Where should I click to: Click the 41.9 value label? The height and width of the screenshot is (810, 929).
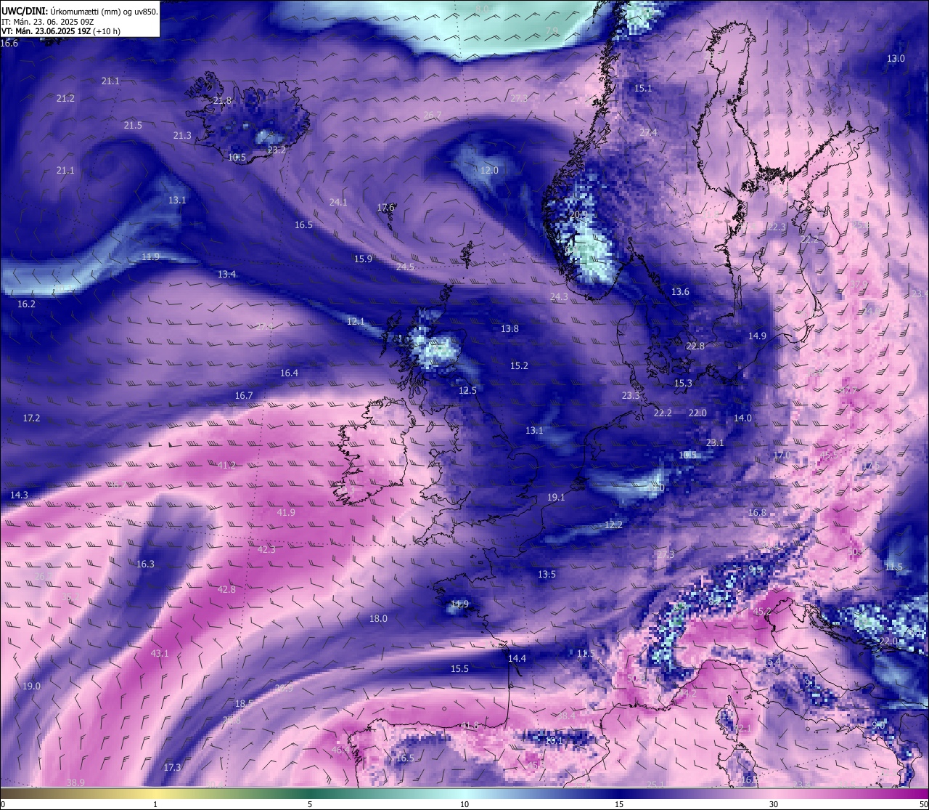[x=286, y=513]
